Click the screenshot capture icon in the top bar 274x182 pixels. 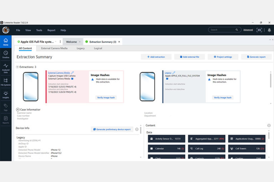coord(259,30)
